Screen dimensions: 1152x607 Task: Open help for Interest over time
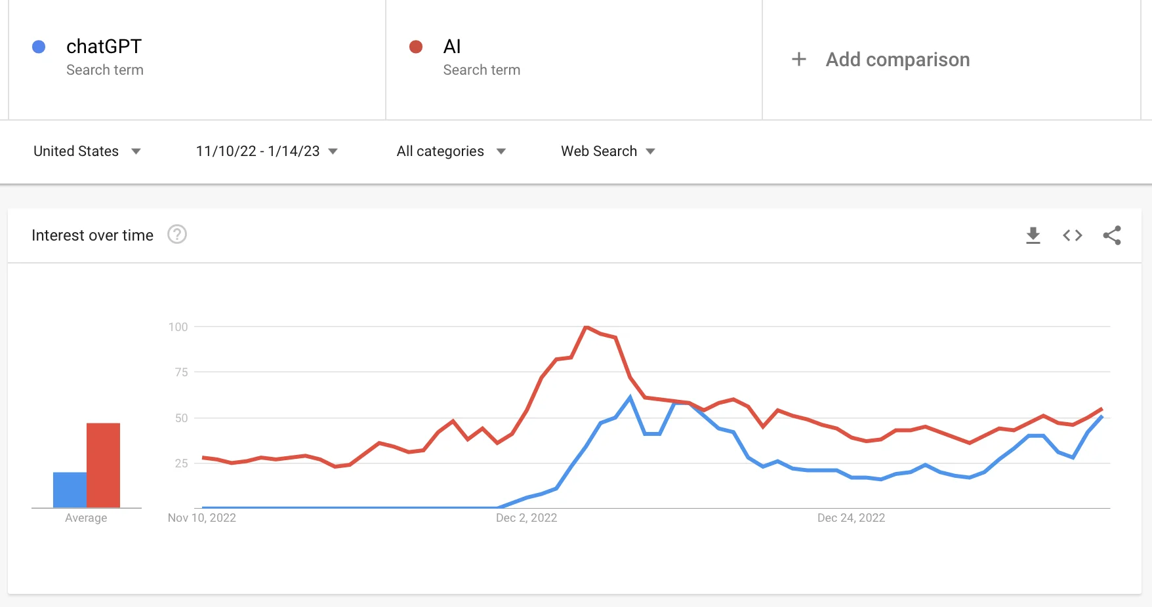click(177, 234)
